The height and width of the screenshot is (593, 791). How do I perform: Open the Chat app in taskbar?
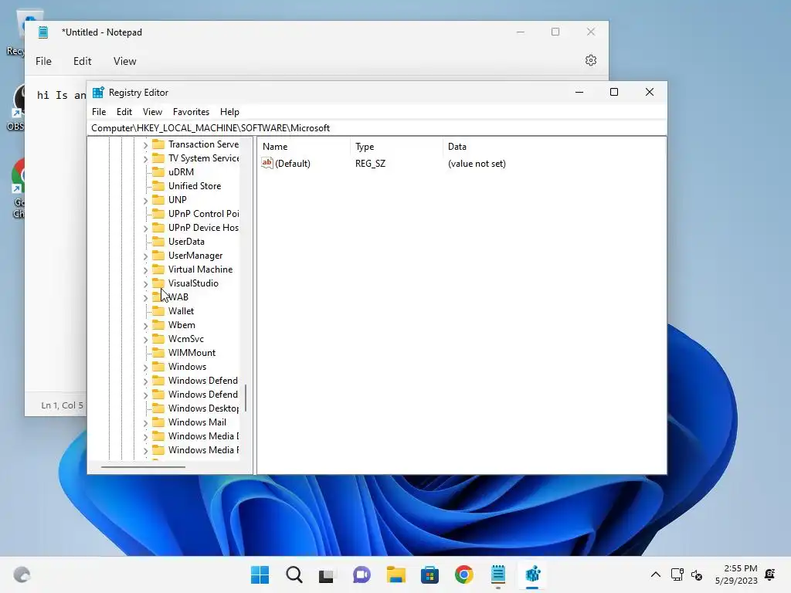point(362,574)
